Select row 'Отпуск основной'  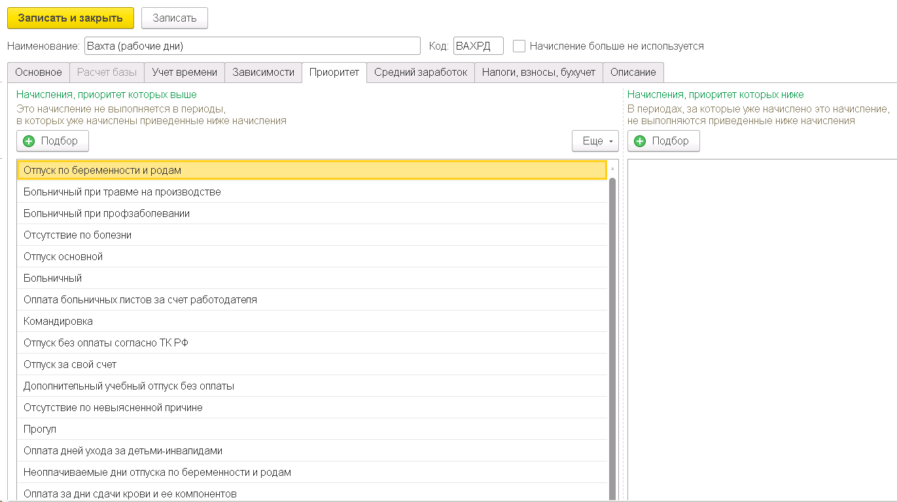tap(312, 256)
